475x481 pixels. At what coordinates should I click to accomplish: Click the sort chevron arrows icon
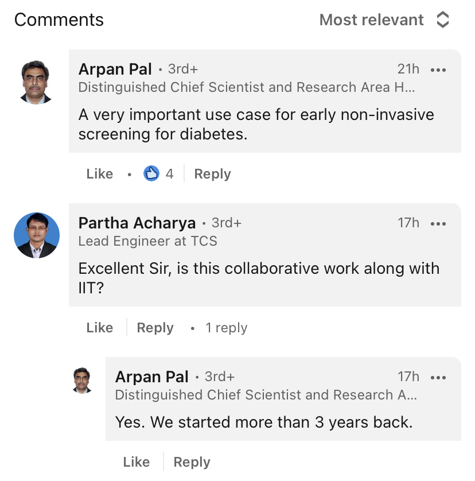point(442,20)
